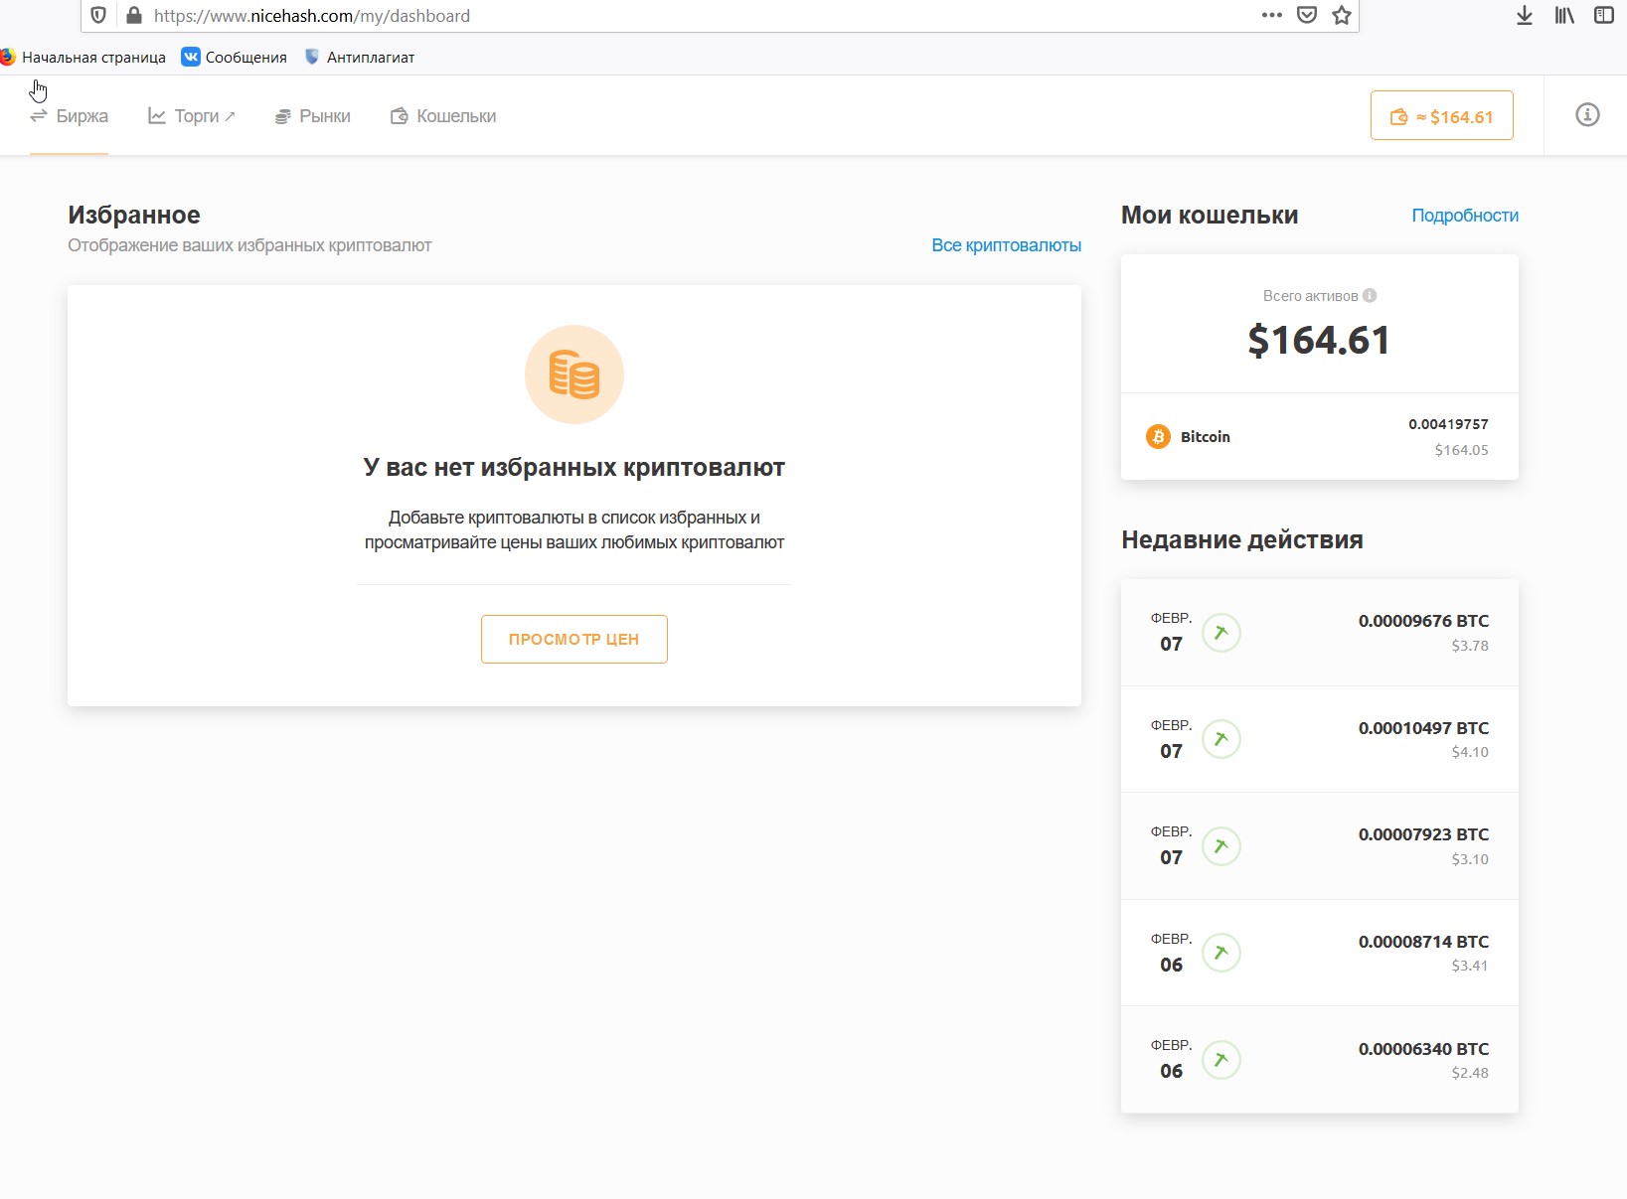This screenshot has width=1627, height=1199.
Task: Toggle the browser sidebar icon
Action: (1603, 16)
